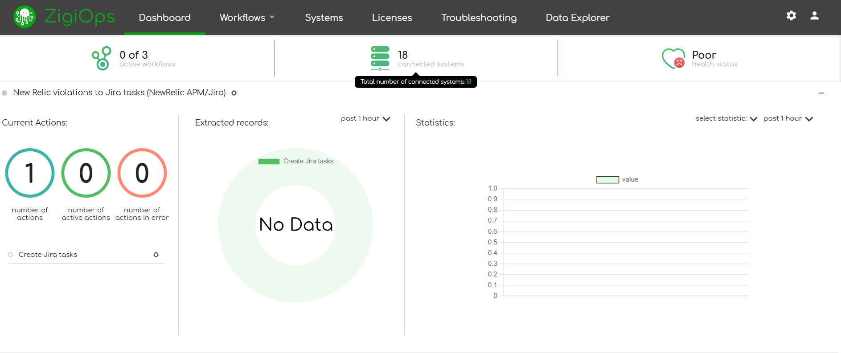Viewport: 841px width, 353px height.
Task: Open gear settings beside New Relic workflow title
Action: (234, 93)
